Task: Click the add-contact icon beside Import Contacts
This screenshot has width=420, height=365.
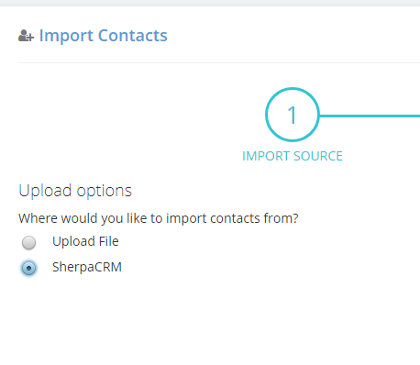Action: pos(26,36)
